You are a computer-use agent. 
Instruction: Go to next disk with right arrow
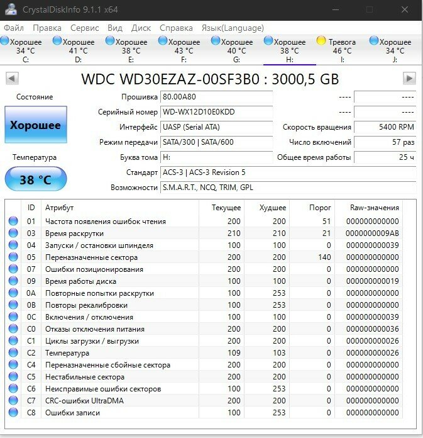(409, 79)
